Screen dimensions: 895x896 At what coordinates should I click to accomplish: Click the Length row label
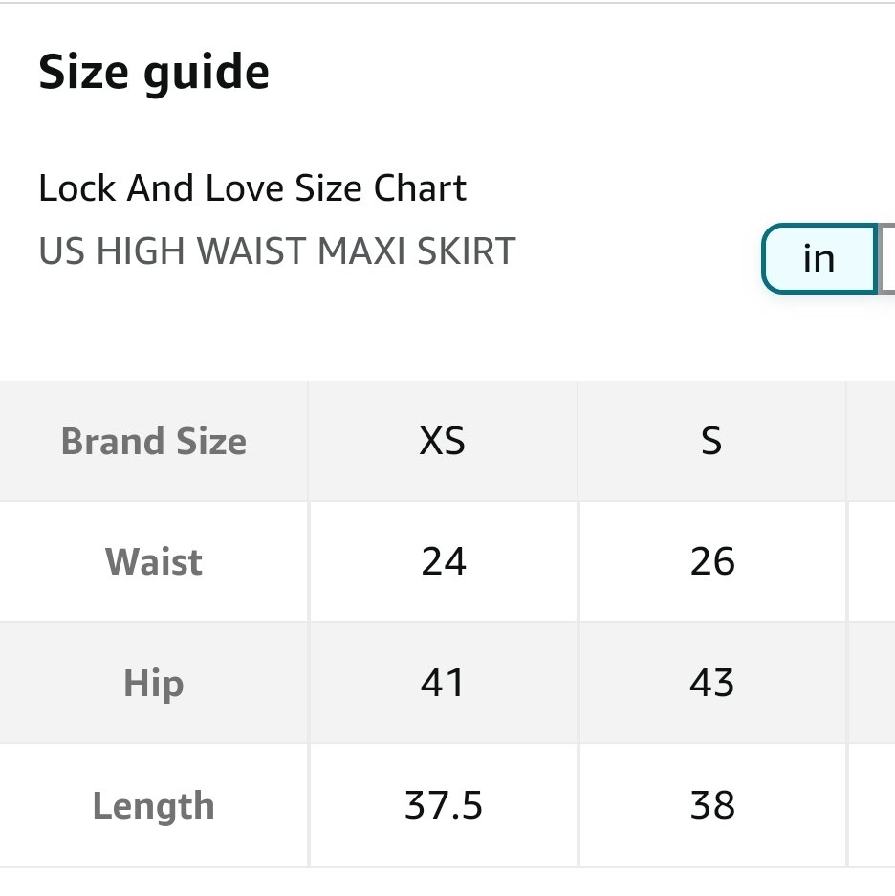(154, 806)
